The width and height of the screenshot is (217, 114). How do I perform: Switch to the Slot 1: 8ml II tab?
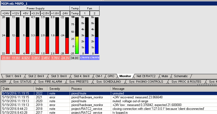tap(14, 76)
